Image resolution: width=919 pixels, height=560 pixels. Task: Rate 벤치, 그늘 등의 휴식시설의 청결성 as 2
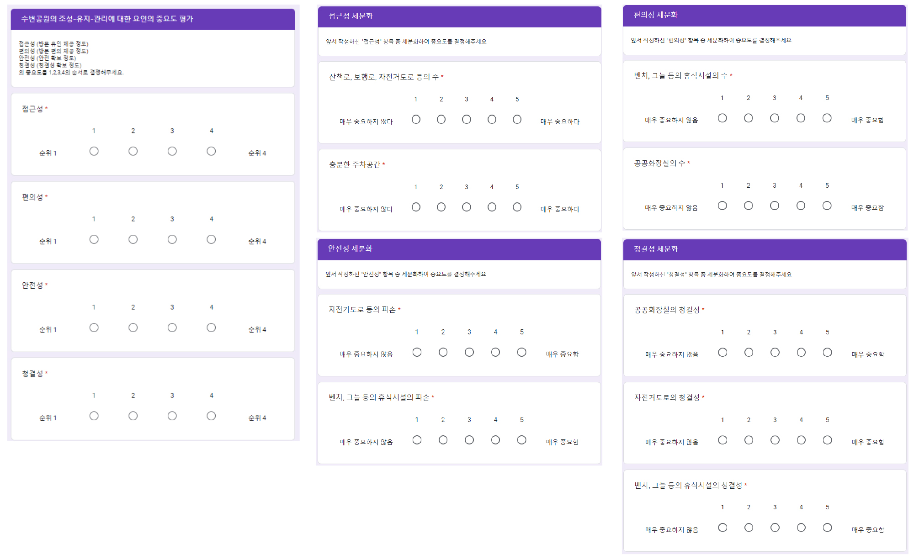point(749,528)
